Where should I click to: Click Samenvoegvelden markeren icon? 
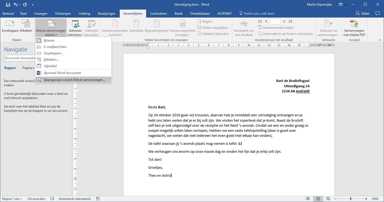(x=115, y=28)
